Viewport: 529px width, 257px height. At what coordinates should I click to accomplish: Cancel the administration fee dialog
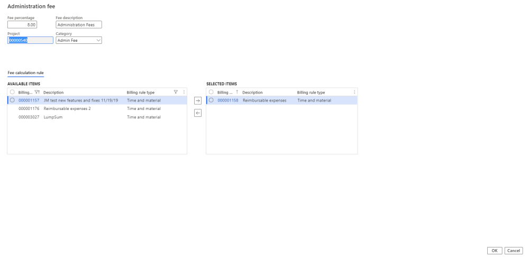[x=513, y=250]
